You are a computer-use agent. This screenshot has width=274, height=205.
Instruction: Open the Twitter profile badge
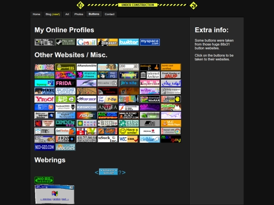click(129, 42)
